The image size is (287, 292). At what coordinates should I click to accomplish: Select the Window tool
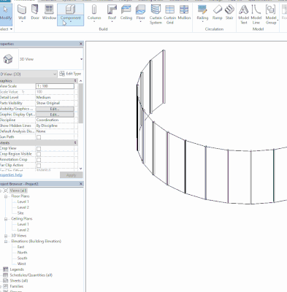[49, 12]
